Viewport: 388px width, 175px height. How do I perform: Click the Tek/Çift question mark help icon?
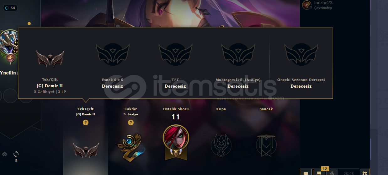pos(86,123)
